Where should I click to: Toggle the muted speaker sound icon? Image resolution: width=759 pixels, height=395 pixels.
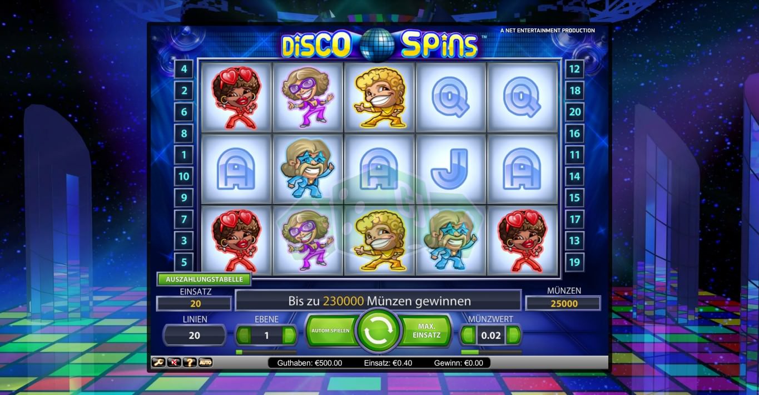[x=174, y=363]
